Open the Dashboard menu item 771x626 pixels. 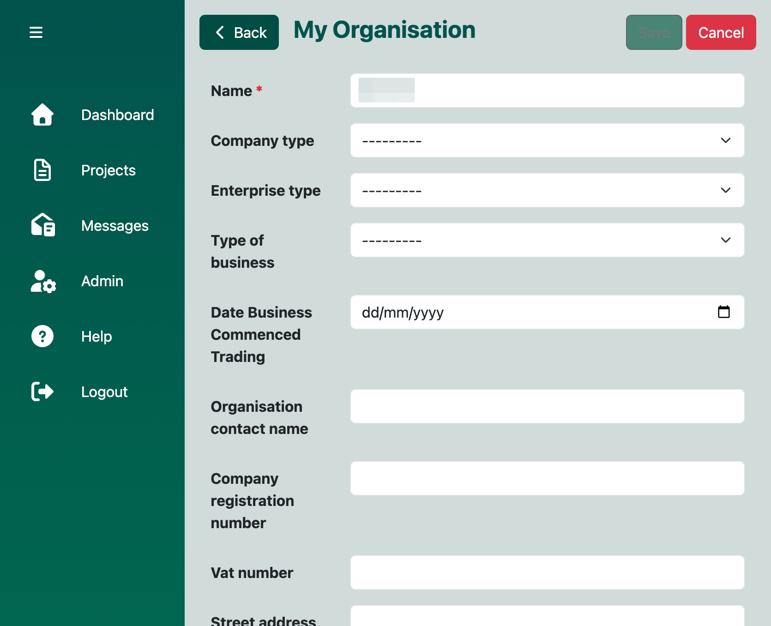point(117,114)
